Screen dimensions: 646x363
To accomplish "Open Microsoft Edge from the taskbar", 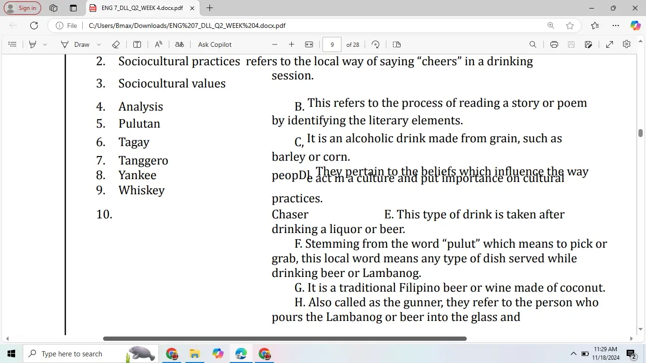I will [x=241, y=354].
